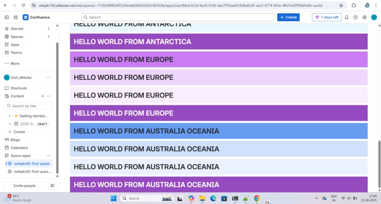Image resolution: width=381 pixels, height=204 pixels.
Task: Expand the Spaces chevron
Action: [49, 37]
